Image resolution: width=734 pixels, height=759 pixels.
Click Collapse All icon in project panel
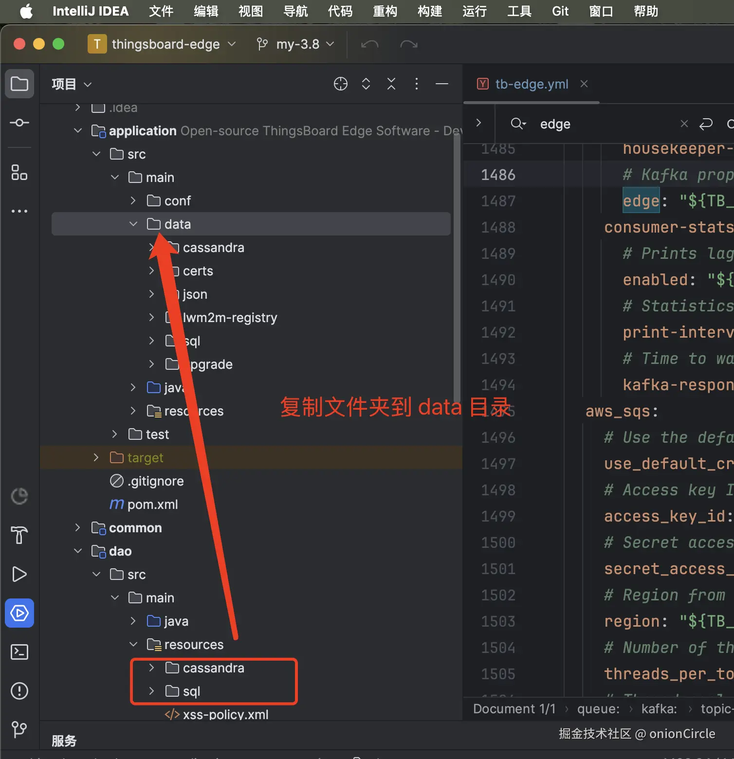391,84
